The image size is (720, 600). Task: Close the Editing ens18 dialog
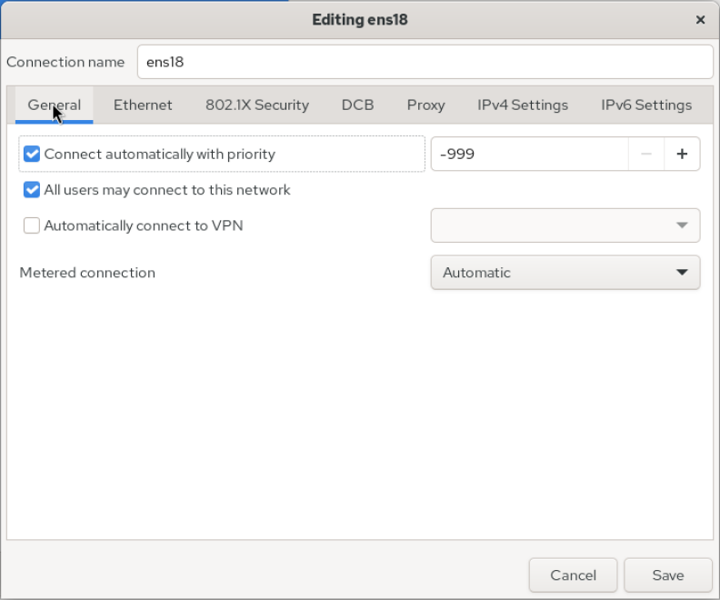700,20
